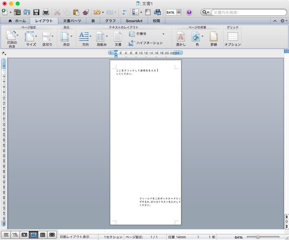Click the next page double arrow
Screen dimensions: 289x240
click(287, 226)
